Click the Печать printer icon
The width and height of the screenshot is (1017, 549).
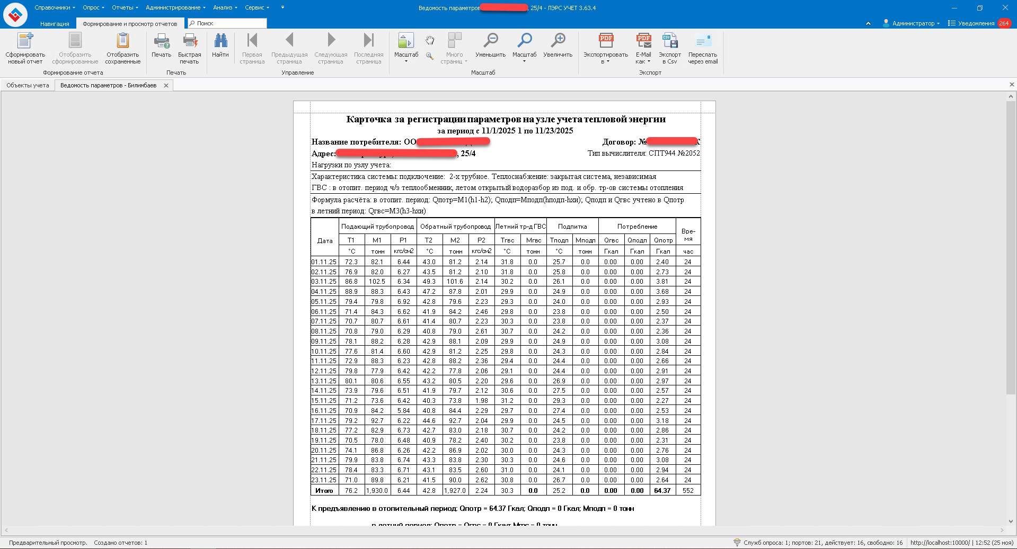(x=161, y=41)
